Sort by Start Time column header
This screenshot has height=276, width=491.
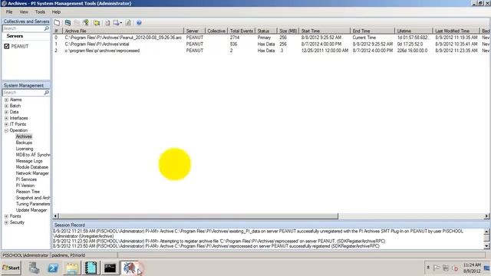(325, 31)
